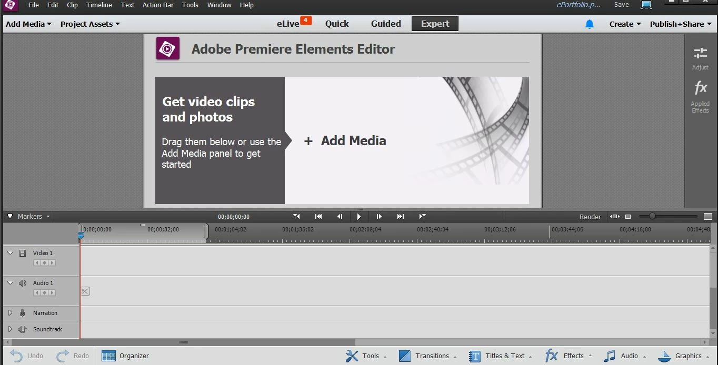The image size is (718, 365).
Task: Switch to Quick view
Action: (337, 24)
